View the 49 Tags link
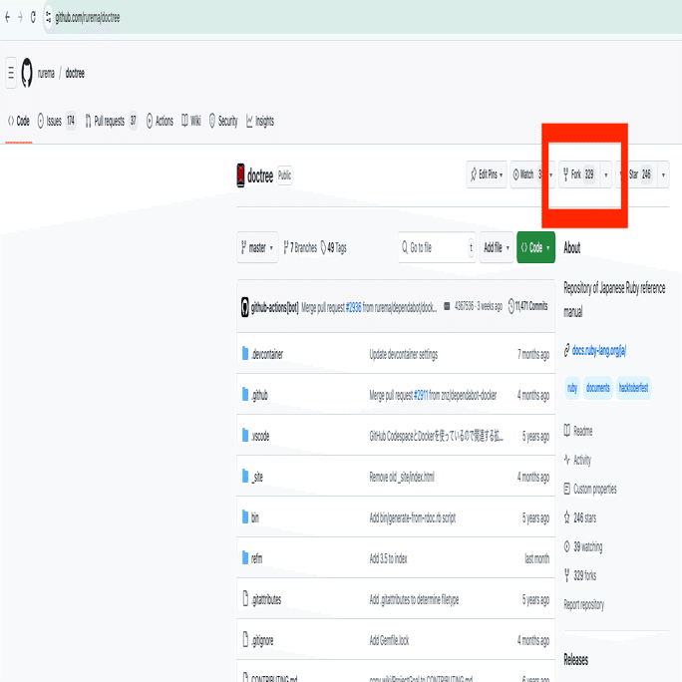 point(334,247)
